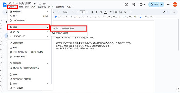Expand the 言語 submenu
The image size is (180, 93).
pos(29,84)
